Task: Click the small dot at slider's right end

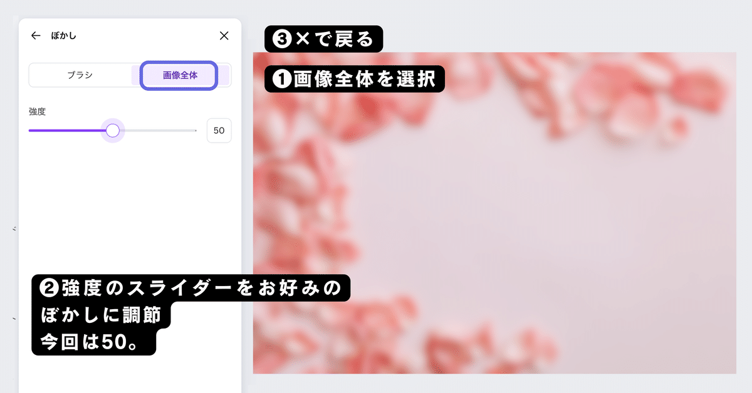Action: (x=196, y=130)
